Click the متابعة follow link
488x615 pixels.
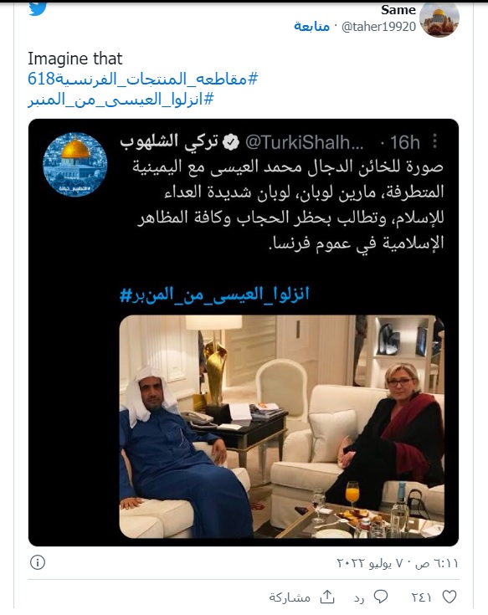[x=312, y=26]
